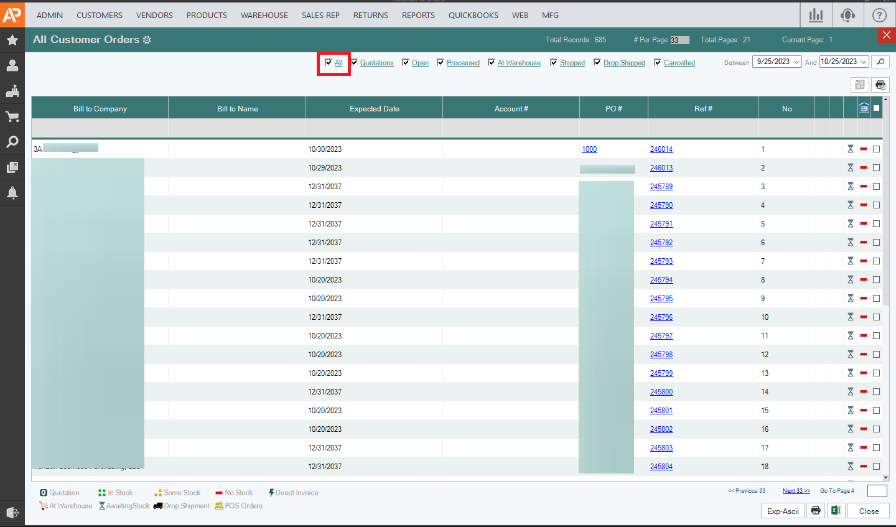The height and width of the screenshot is (527, 896).
Task: Open the notifications bell icon
Action: (12, 193)
